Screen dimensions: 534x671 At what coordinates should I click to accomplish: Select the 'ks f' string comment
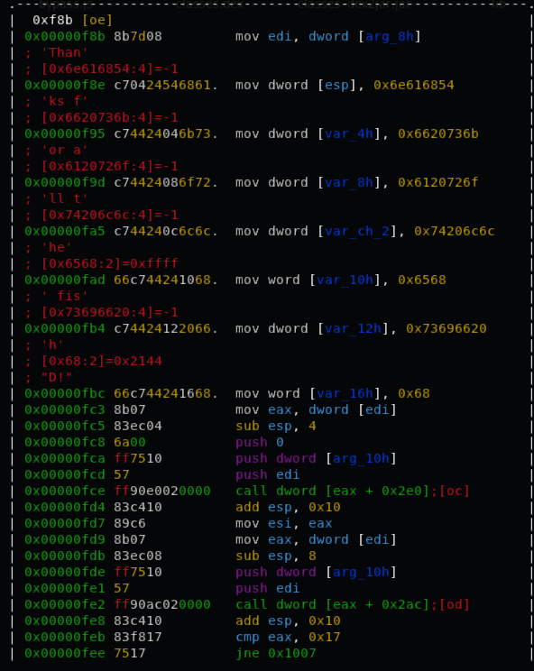tap(65, 101)
